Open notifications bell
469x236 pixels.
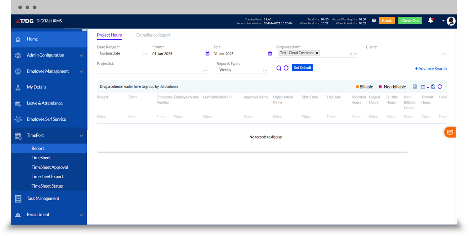coord(430,20)
